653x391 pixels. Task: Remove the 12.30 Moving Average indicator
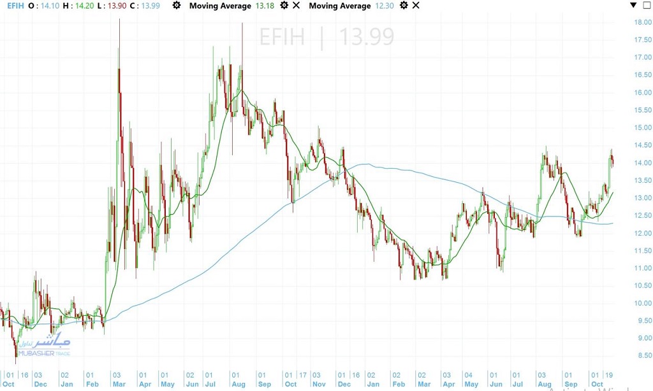[x=416, y=6]
